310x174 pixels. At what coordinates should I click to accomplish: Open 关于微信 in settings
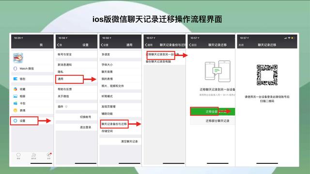point(77,96)
